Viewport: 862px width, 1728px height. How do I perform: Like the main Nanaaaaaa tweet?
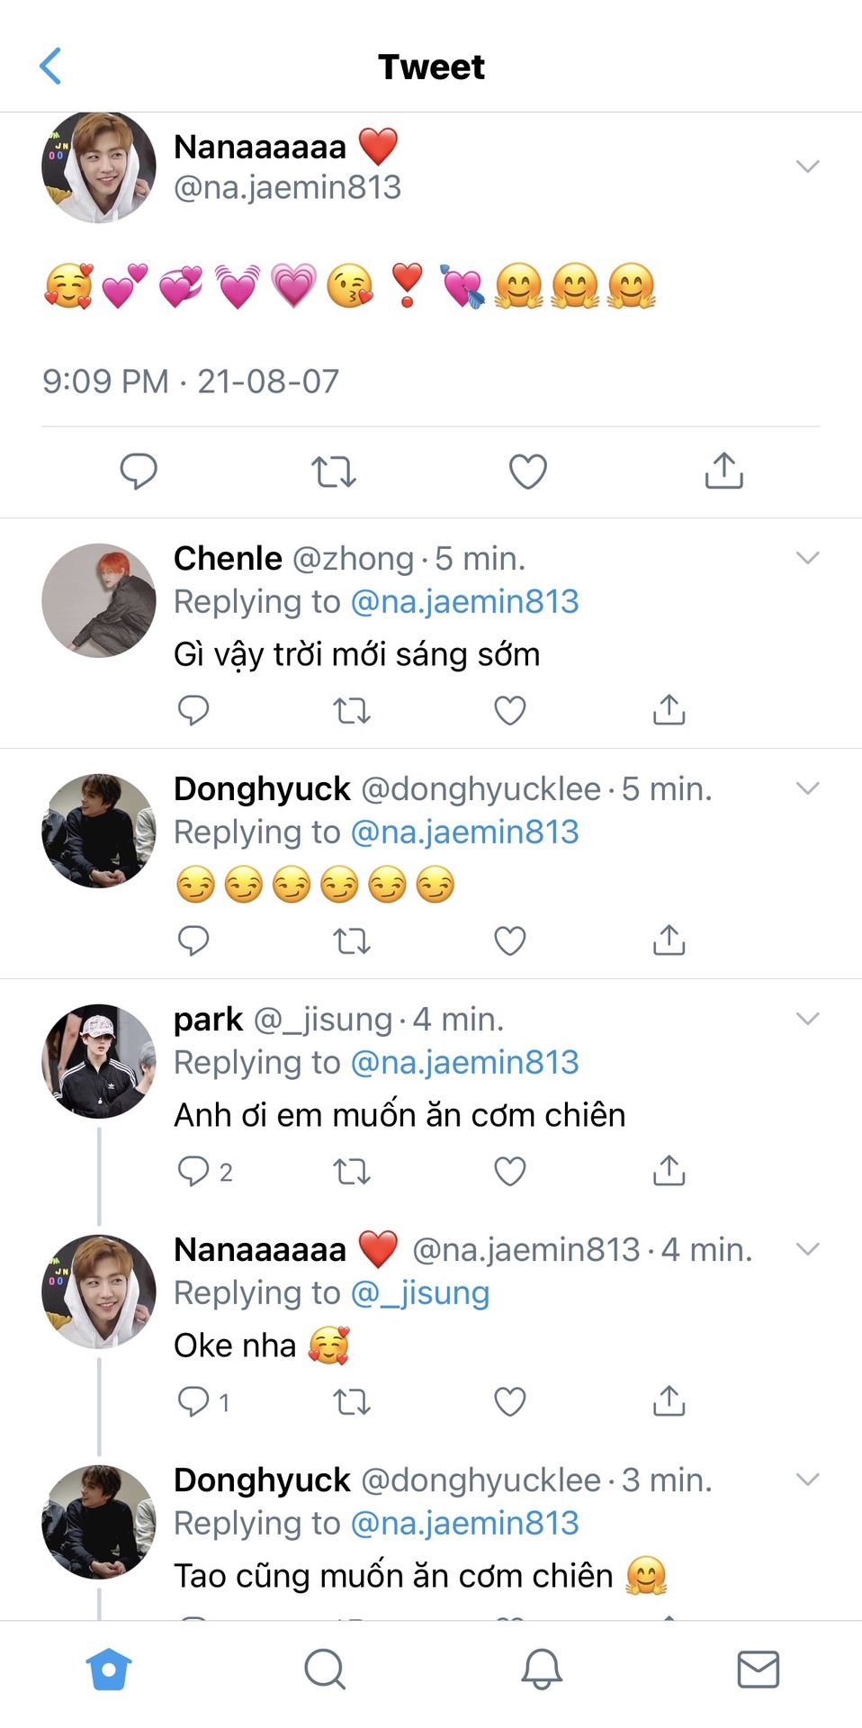[528, 471]
